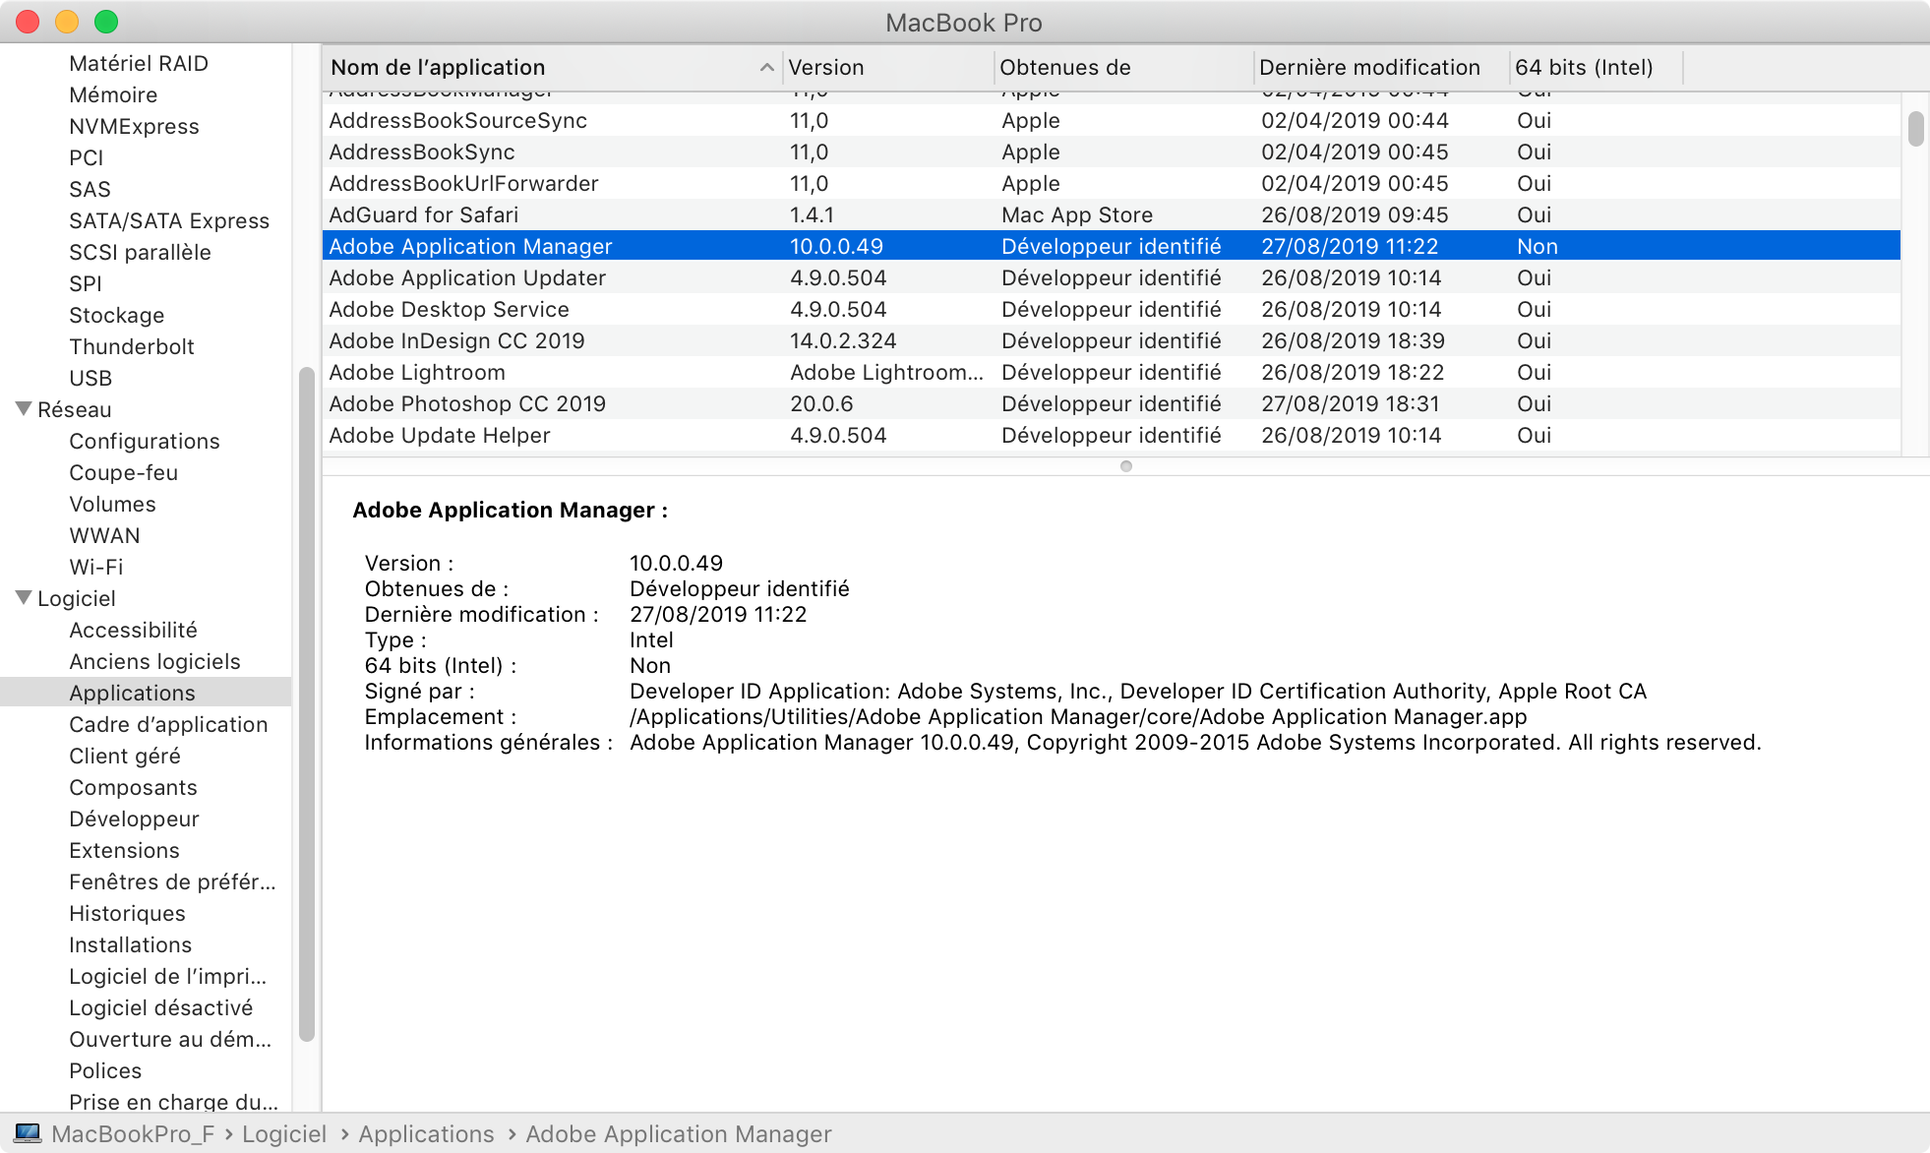
Task: Sort by Obtenues de column header
Action: pyautogui.click(x=1124, y=67)
